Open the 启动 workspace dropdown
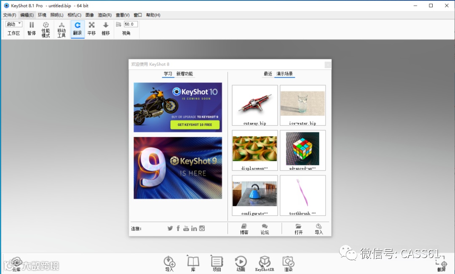 point(13,24)
